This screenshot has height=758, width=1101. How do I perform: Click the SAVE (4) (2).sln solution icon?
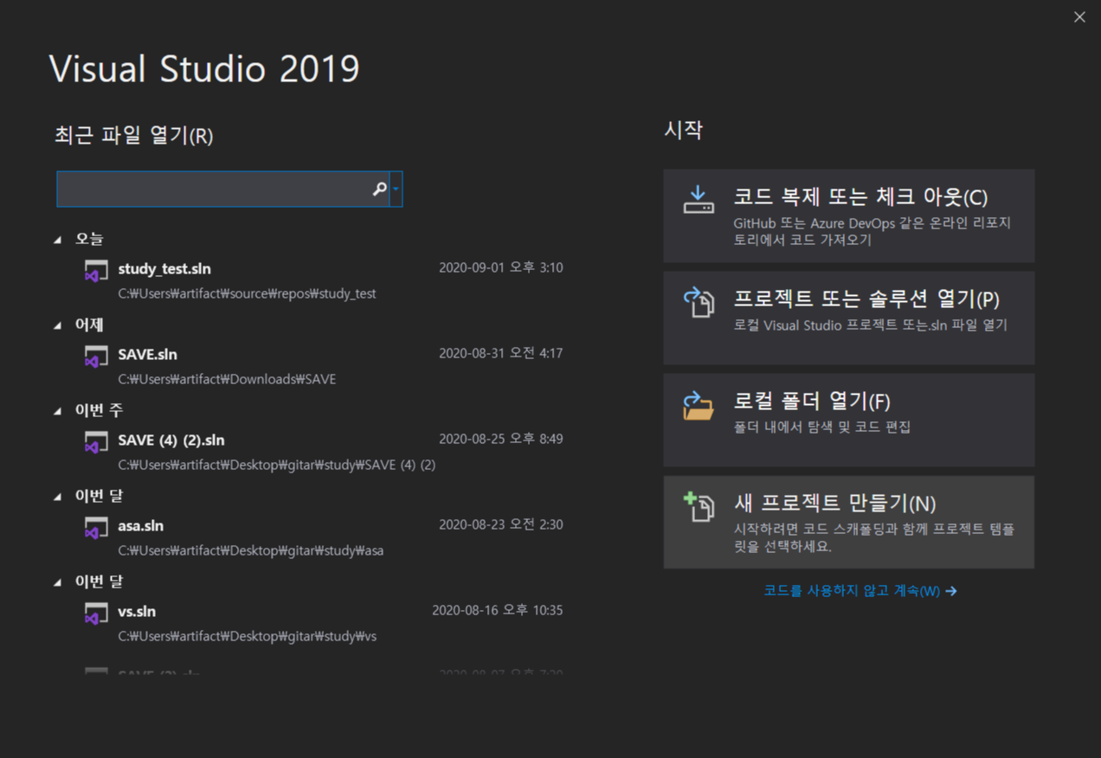(x=96, y=442)
